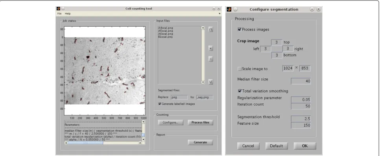Cancel the Configure segmentation dialog
The image size is (380, 156).
click(x=248, y=146)
